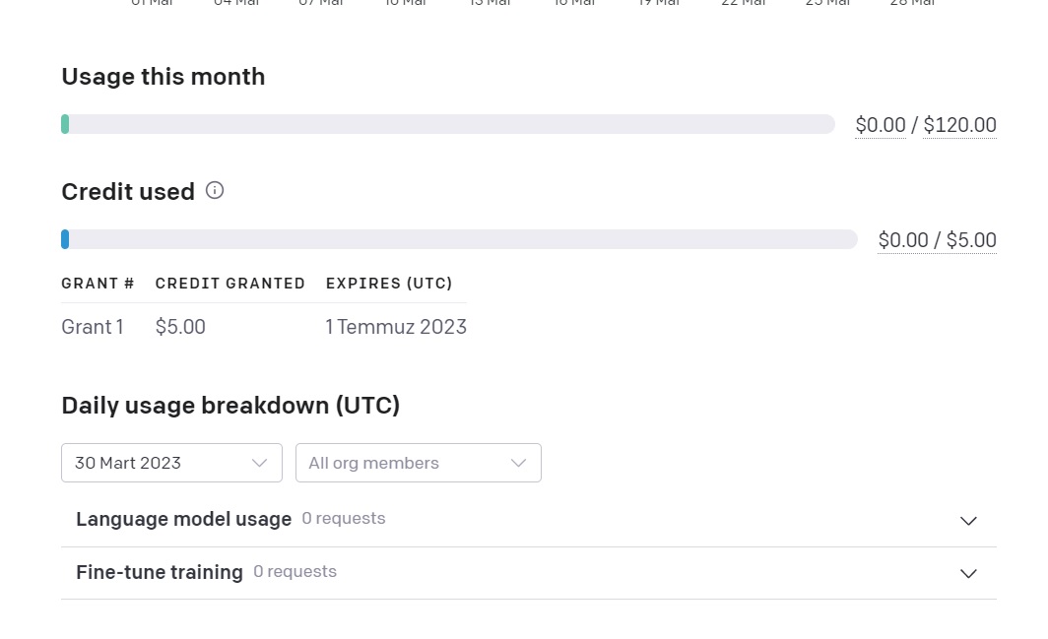Click the date dropdown arrow icon

click(x=259, y=463)
